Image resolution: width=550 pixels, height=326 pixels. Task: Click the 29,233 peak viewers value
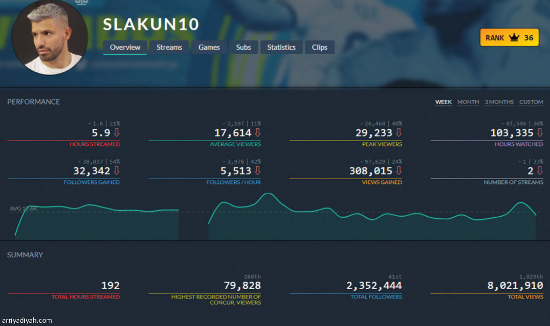pos(374,133)
